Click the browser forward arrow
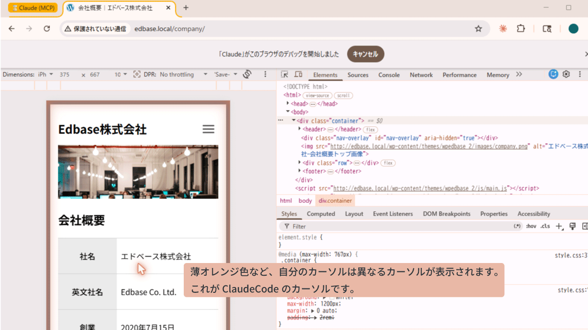The height and width of the screenshot is (330, 588). coord(29,29)
